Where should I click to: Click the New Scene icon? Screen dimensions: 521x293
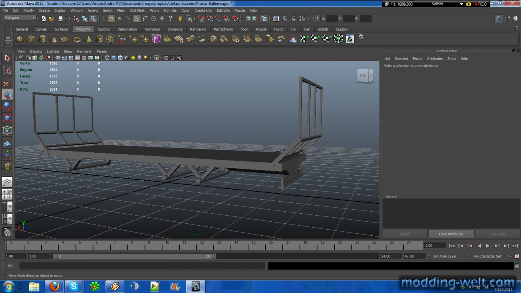(x=44, y=18)
